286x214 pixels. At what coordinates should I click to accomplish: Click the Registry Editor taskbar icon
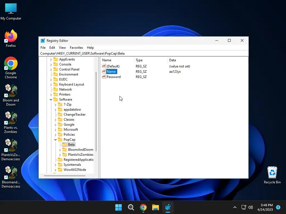[168, 207]
